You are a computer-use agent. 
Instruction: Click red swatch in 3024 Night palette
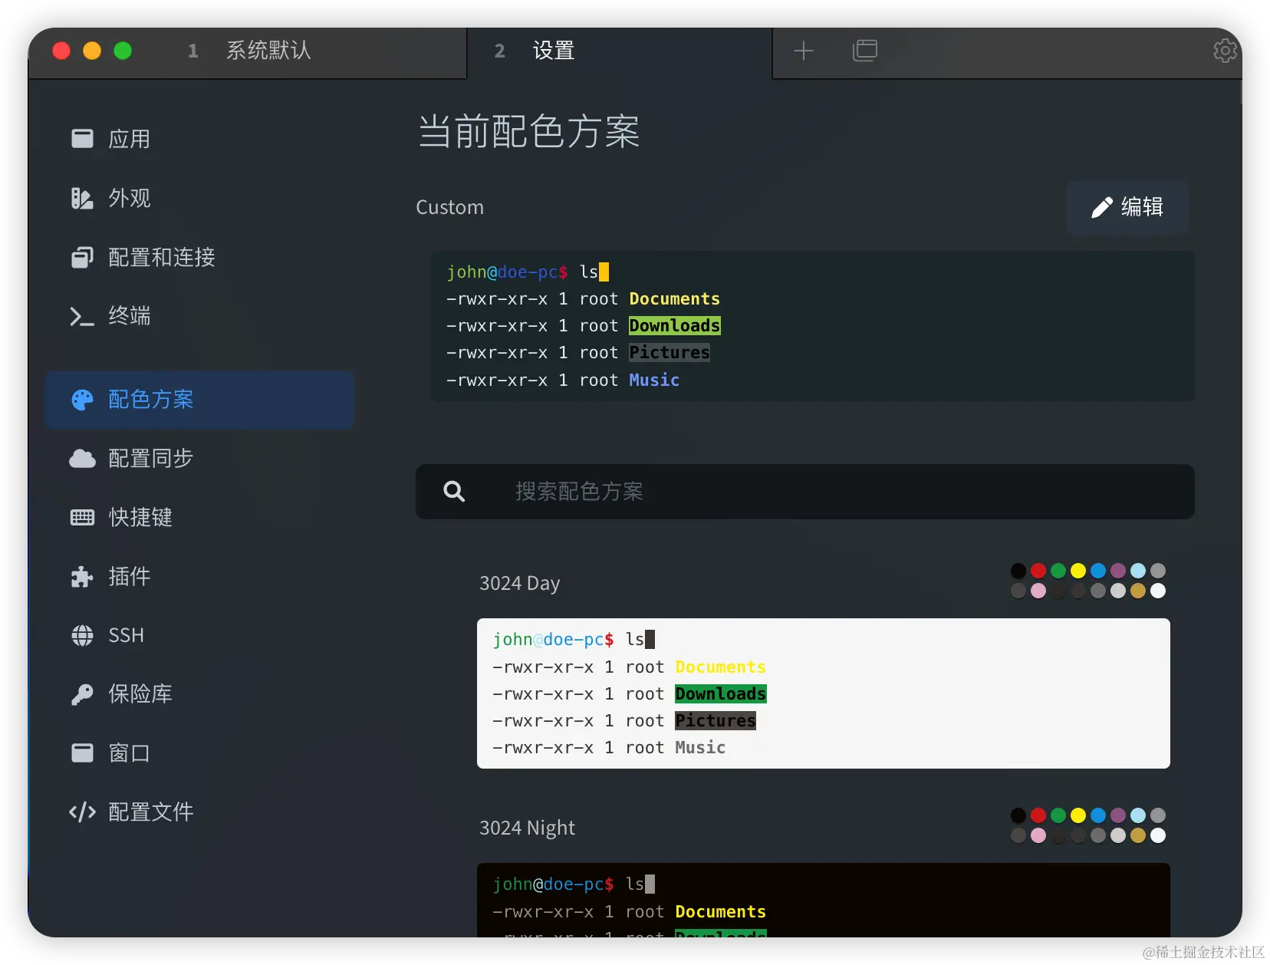pos(1038,815)
